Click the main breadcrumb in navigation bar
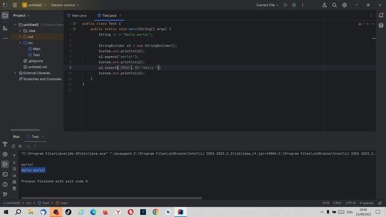Viewport: 386px width, 217px height. pos(62,203)
